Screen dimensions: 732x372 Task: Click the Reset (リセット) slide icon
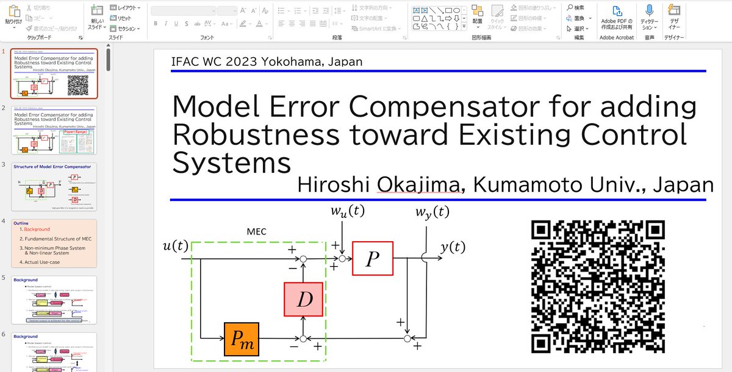point(113,18)
